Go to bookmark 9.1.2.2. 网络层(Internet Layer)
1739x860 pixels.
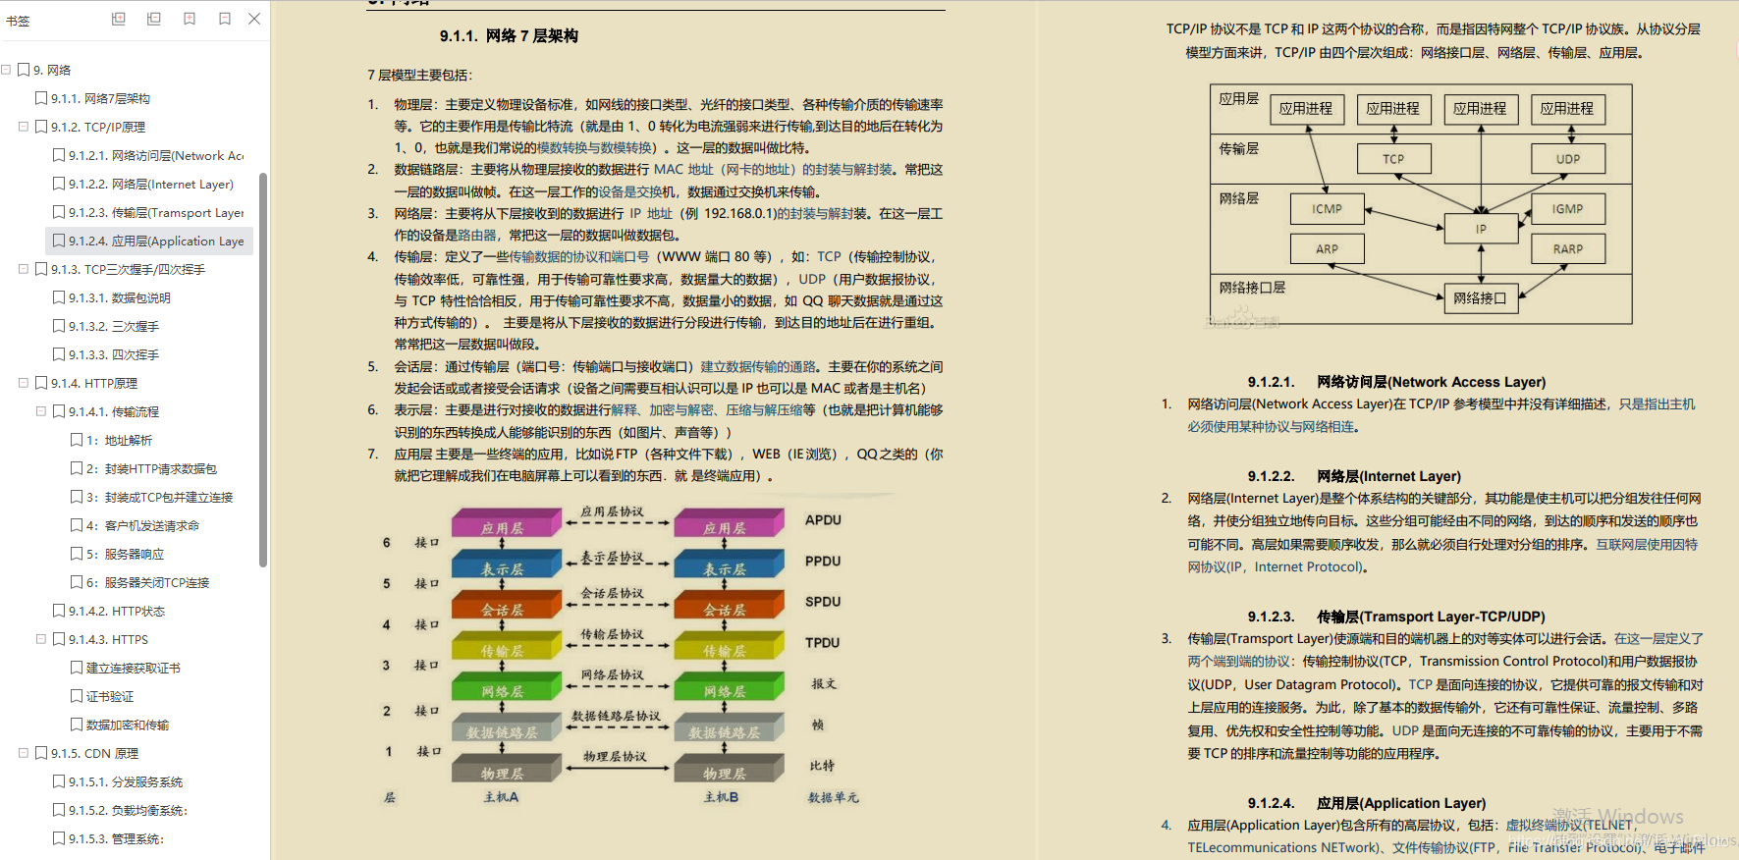(151, 184)
